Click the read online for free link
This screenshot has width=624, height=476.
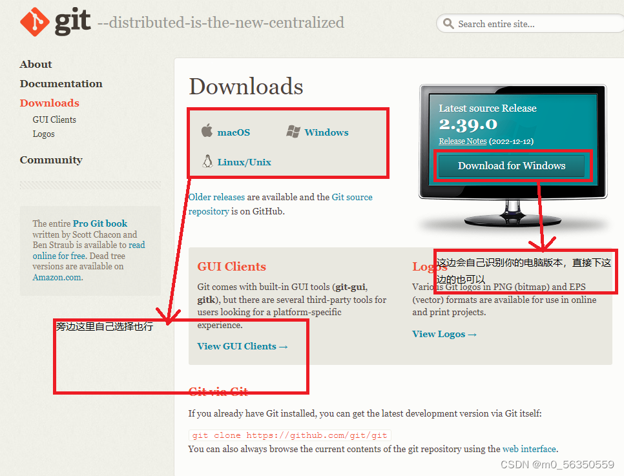point(88,251)
